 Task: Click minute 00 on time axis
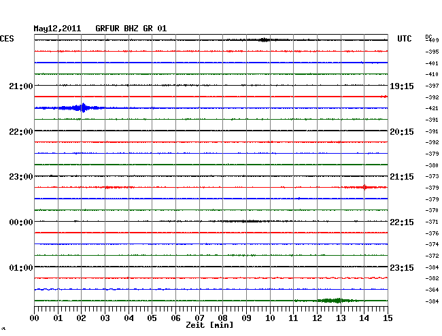[x=35, y=318]
